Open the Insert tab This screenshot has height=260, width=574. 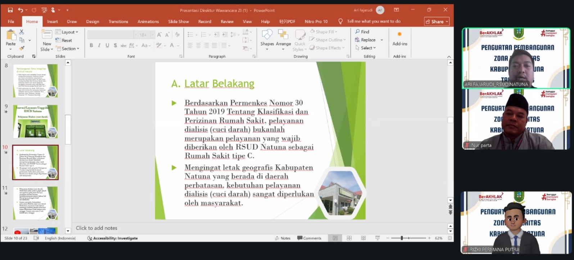52,22
